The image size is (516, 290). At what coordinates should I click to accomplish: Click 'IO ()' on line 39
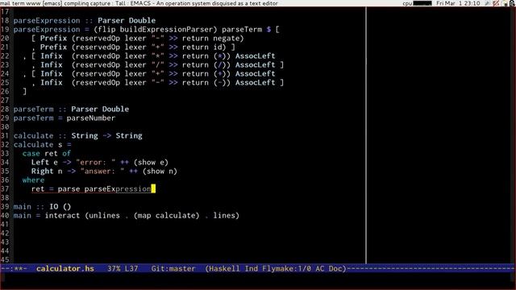click(60, 206)
